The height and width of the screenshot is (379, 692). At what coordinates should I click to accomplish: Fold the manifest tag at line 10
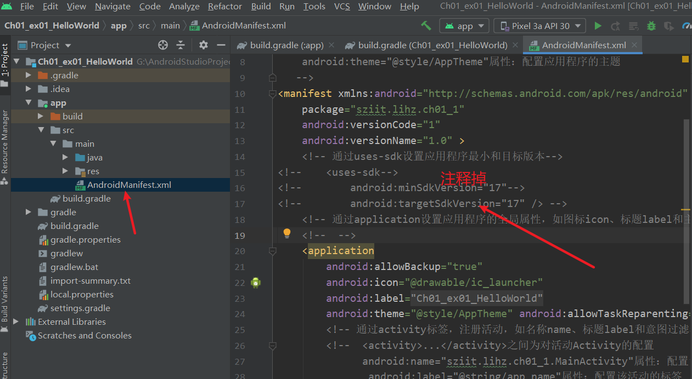[x=273, y=94]
